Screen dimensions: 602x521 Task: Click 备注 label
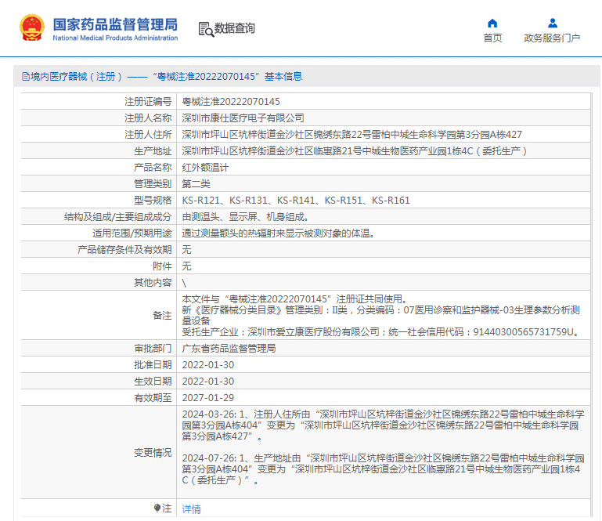click(162, 316)
